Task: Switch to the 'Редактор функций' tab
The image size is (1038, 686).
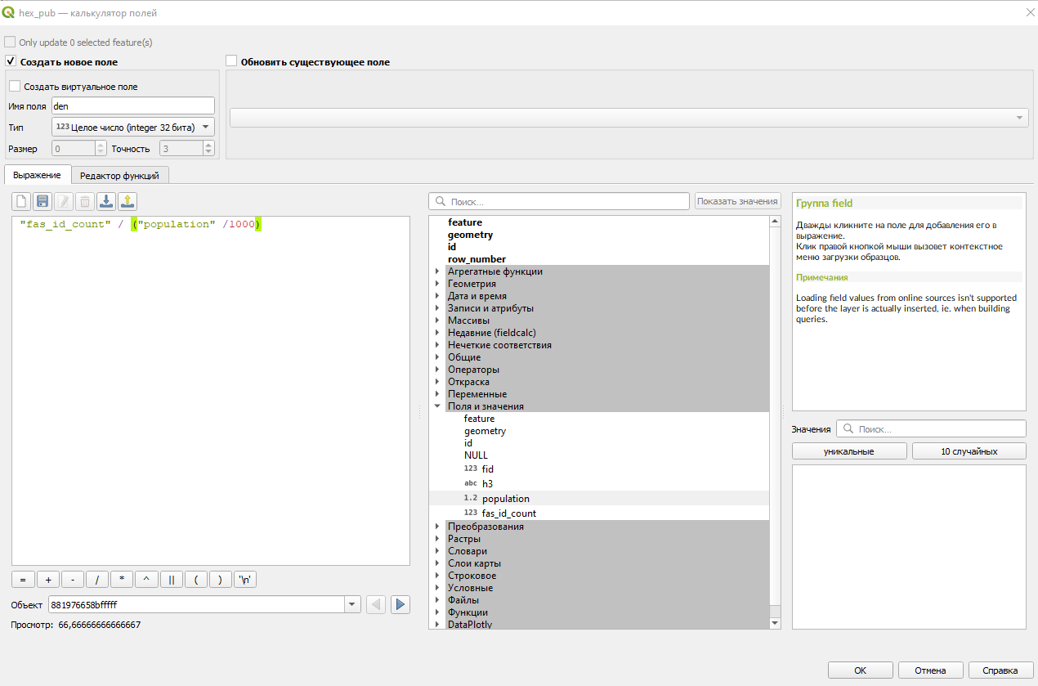Action: pos(120,175)
